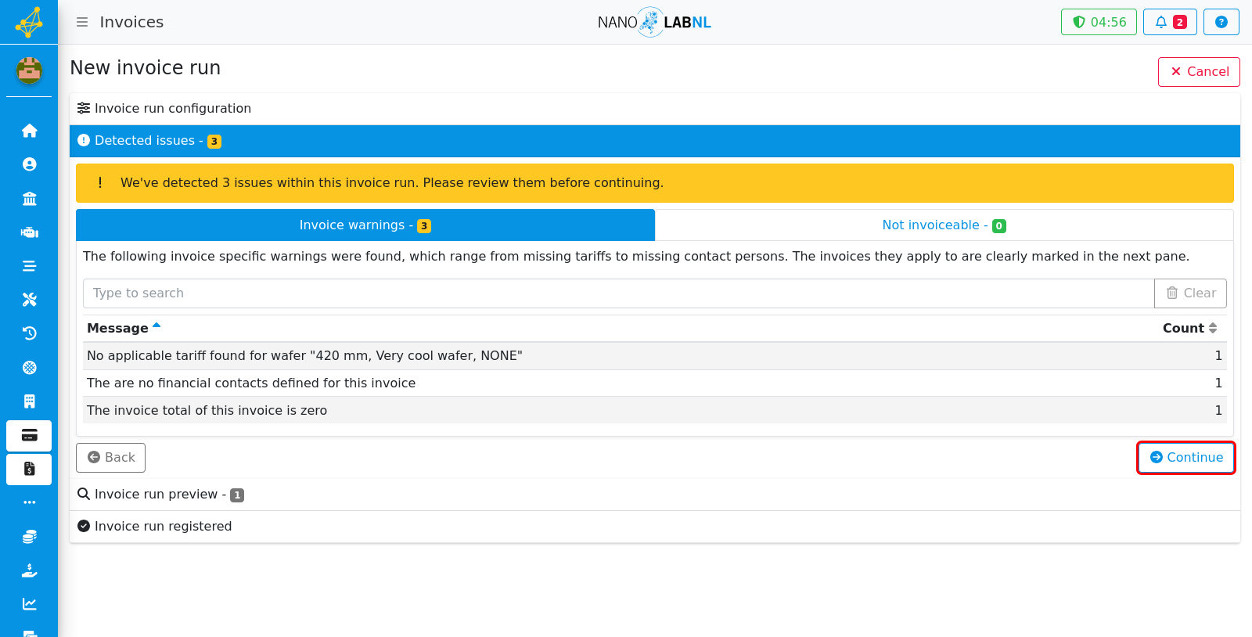Screen dimensions: 1252x637
Task: Continue to the next invoice run step
Action: pos(1186,458)
